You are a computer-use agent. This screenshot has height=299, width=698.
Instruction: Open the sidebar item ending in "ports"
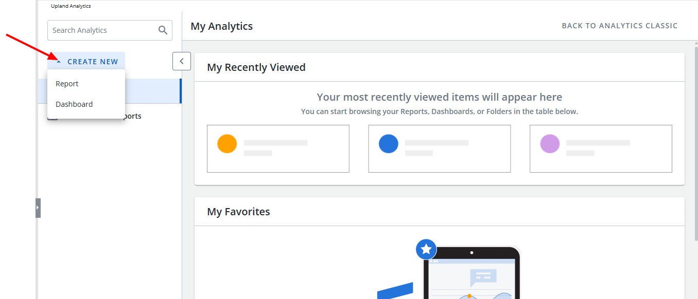click(132, 116)
